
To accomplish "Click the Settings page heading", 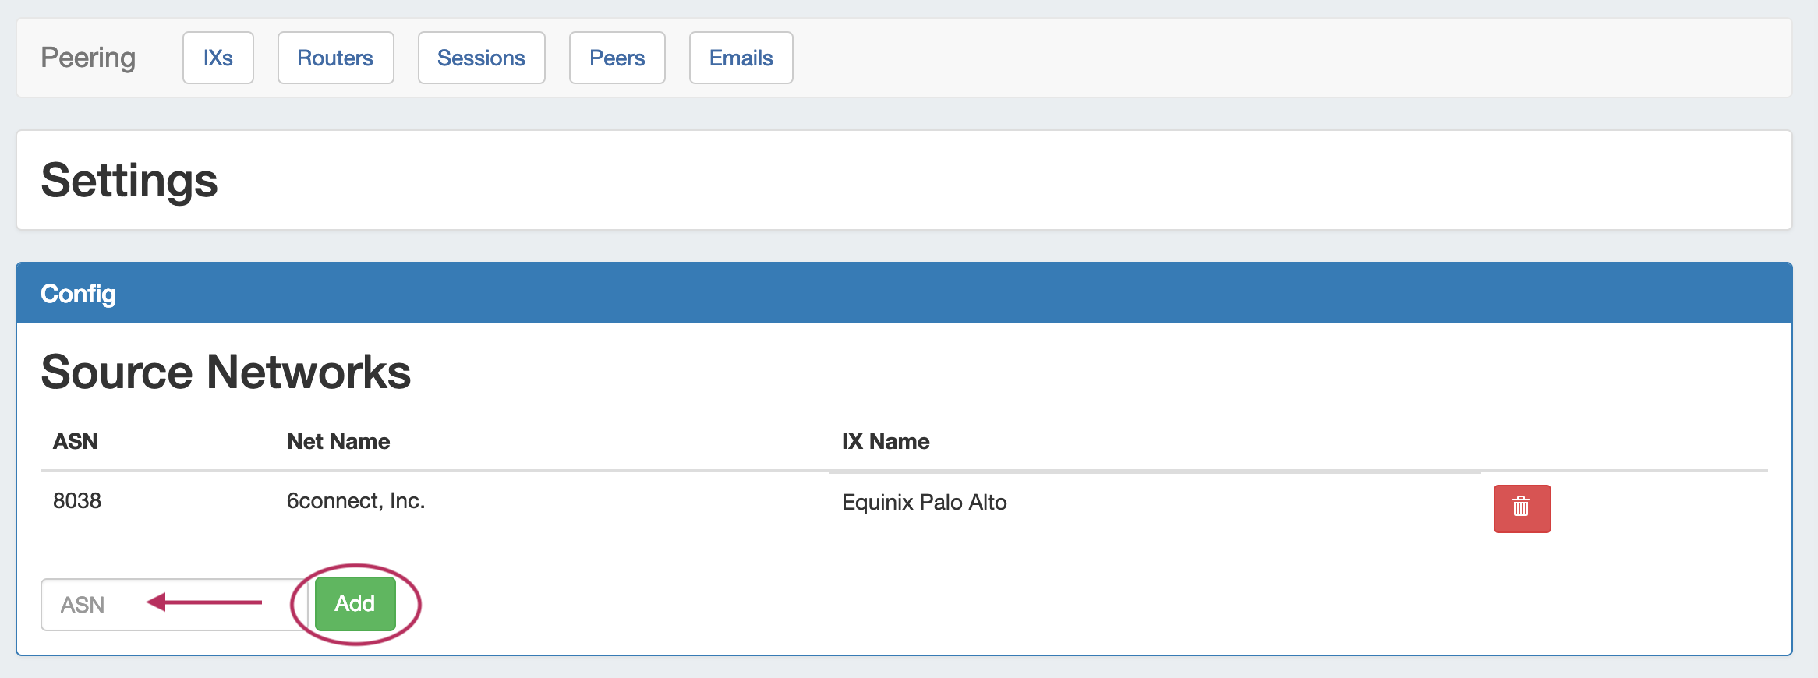I will (129, 180).
